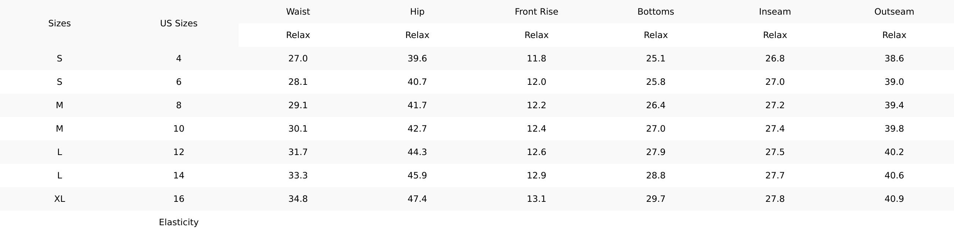Click the Relax subheader under Waist
Viewport: 954px width, 234px height.
298,35
